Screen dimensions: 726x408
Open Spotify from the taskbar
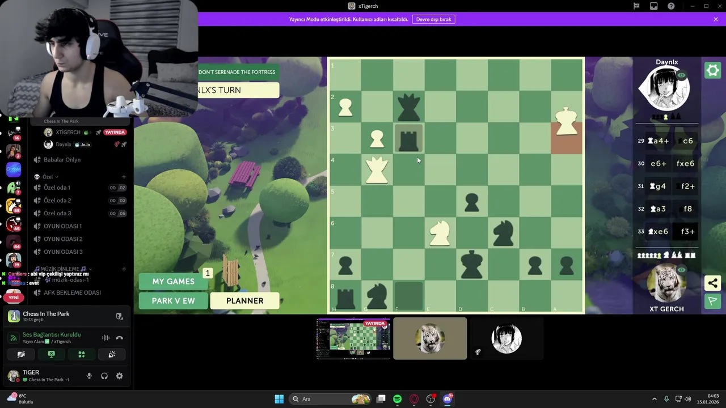tap(398, 399)
